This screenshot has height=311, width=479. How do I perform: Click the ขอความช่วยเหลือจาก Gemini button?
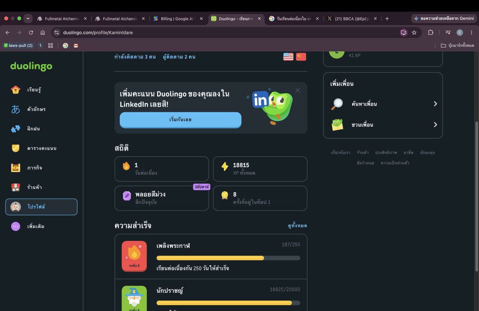444,18
